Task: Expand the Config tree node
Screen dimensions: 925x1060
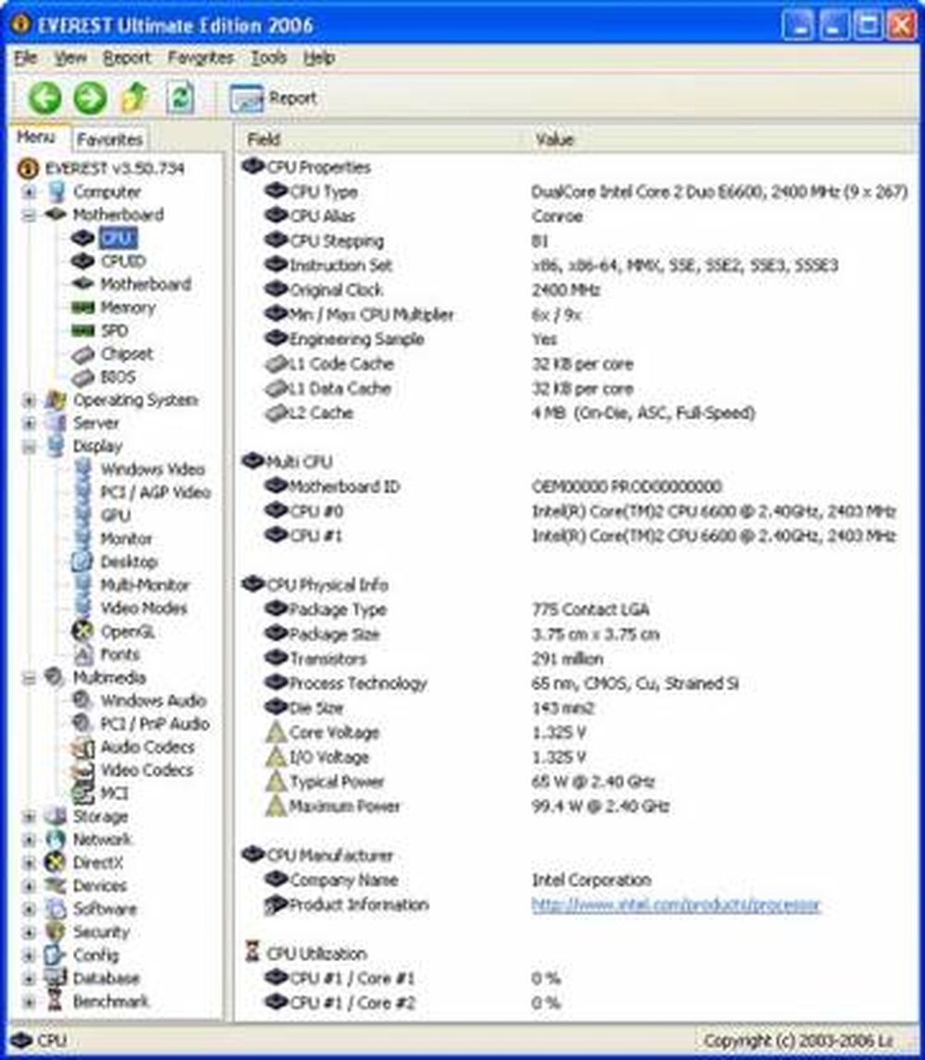Action: pos(29,955)
